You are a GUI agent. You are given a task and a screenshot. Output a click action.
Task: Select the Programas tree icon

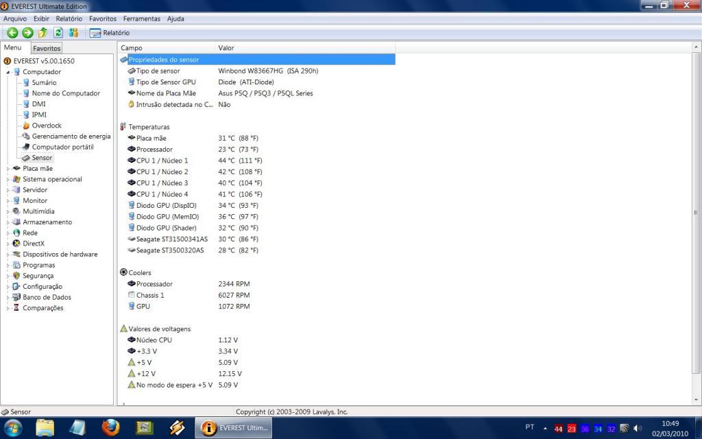click(x=16, y=265)
